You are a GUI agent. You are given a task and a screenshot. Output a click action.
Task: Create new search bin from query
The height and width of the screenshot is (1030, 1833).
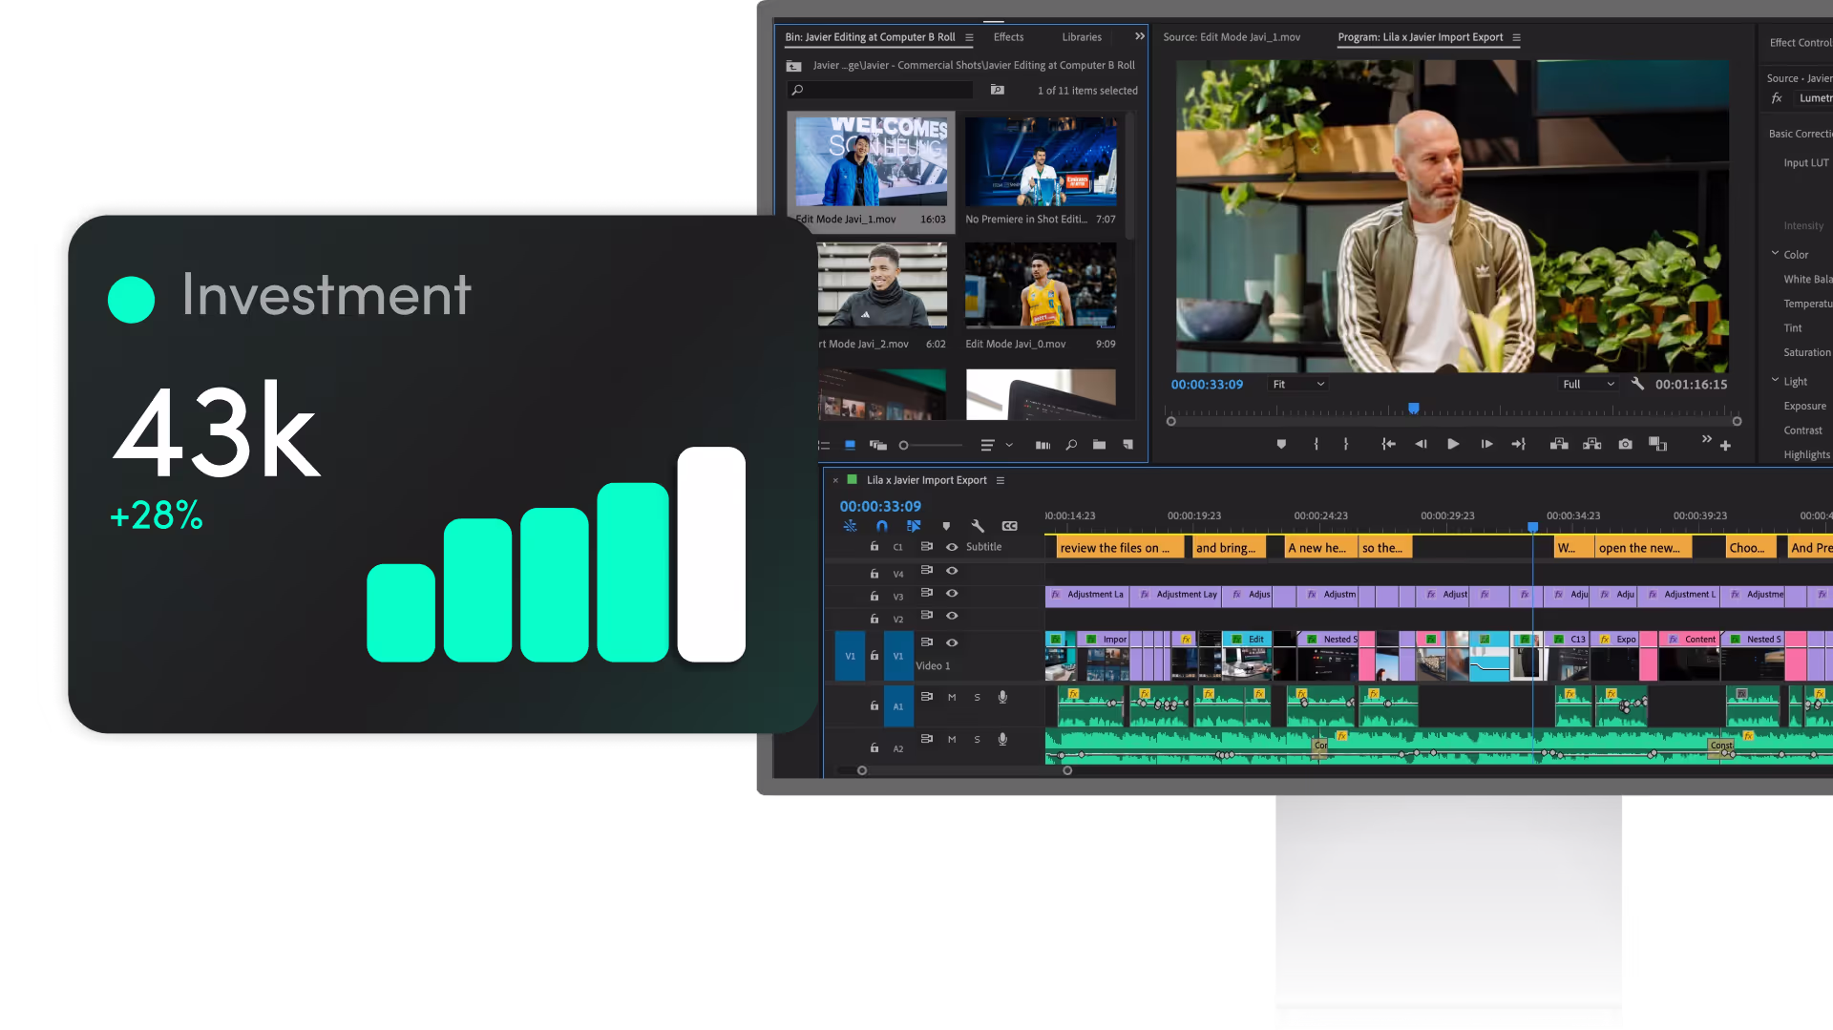(x=998, y=90)
